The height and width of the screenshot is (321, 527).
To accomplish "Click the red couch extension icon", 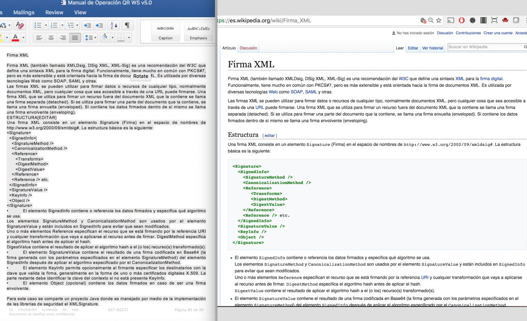I will point(505,20).
